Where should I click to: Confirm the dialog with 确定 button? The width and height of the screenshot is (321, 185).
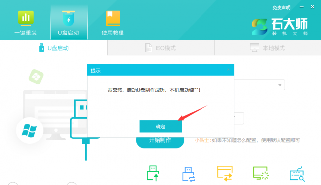pos(160,126)
